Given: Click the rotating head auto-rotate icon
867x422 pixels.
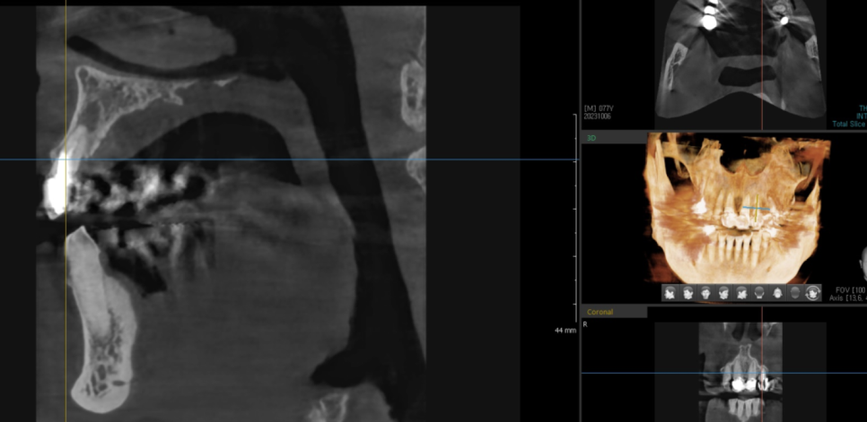Looking at the screenshot, I should pos(813,293).
